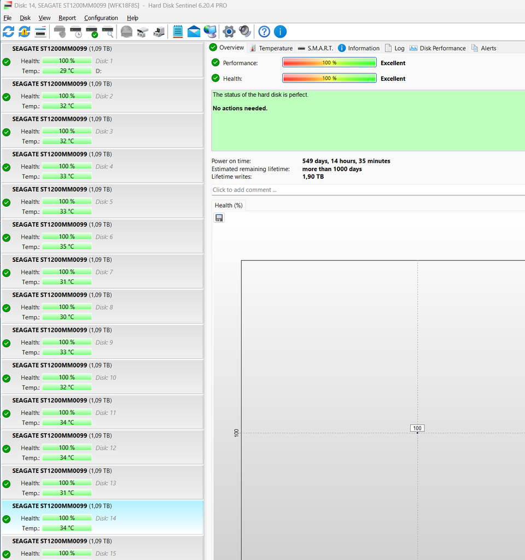This screenshot has height=560, width=525.
Task: Click the 100 data point label on graph
Action: [417, 428]
